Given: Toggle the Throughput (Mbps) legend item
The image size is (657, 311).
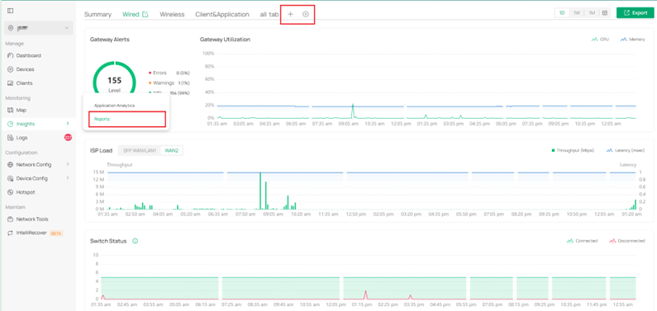Looking at the screenshot, I should 573,150.
